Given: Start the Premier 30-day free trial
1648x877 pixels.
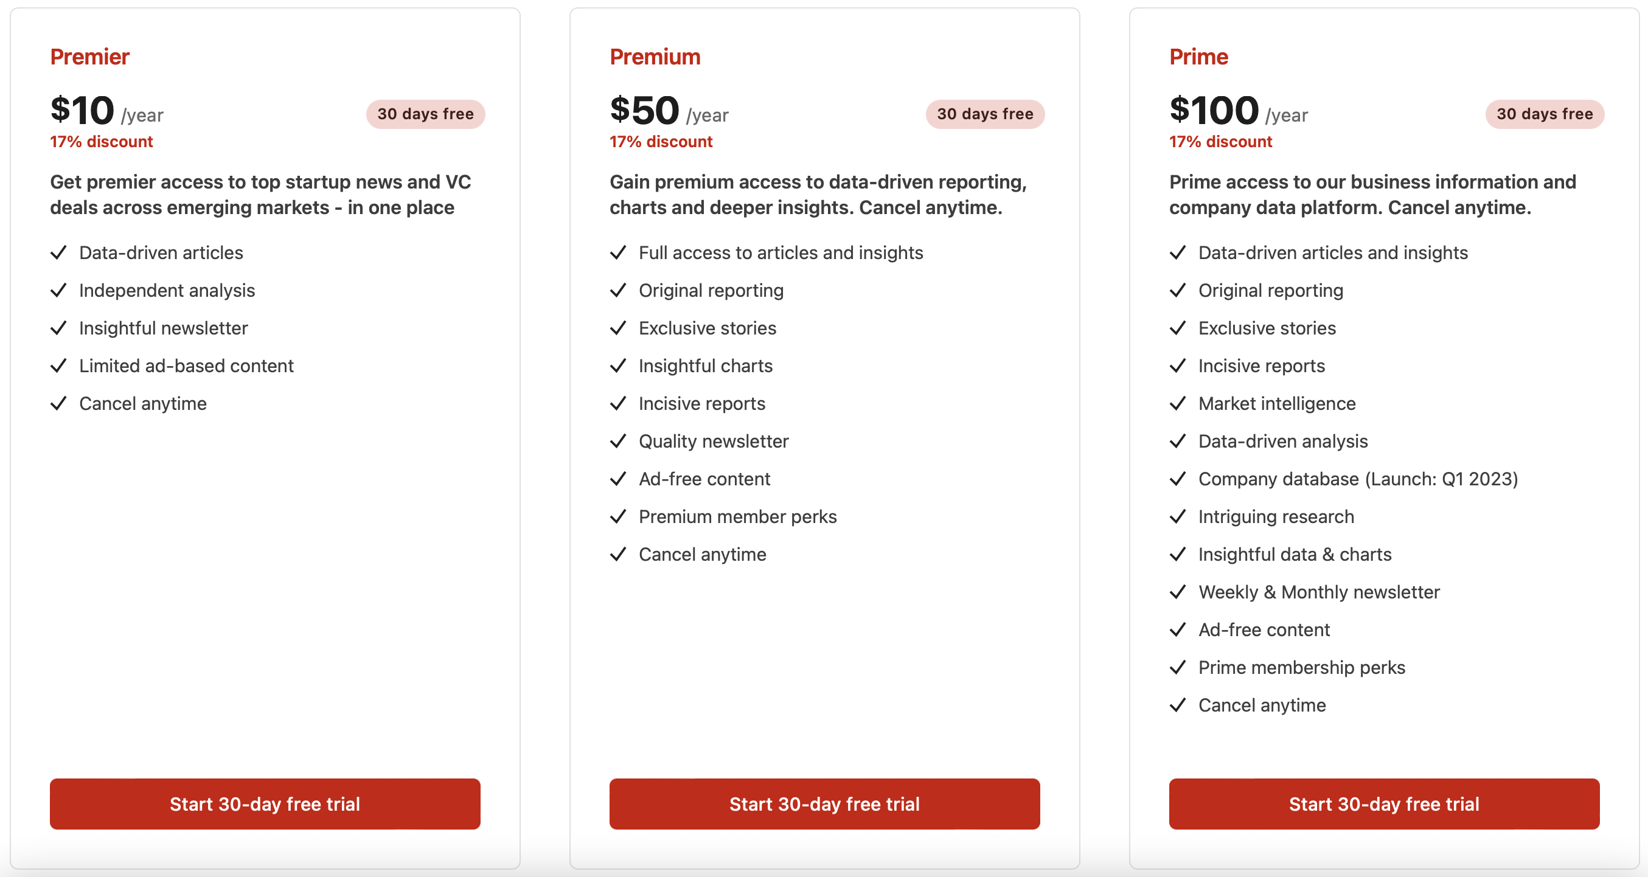Looking at the screenshot, I should click(x=265, y=803).
